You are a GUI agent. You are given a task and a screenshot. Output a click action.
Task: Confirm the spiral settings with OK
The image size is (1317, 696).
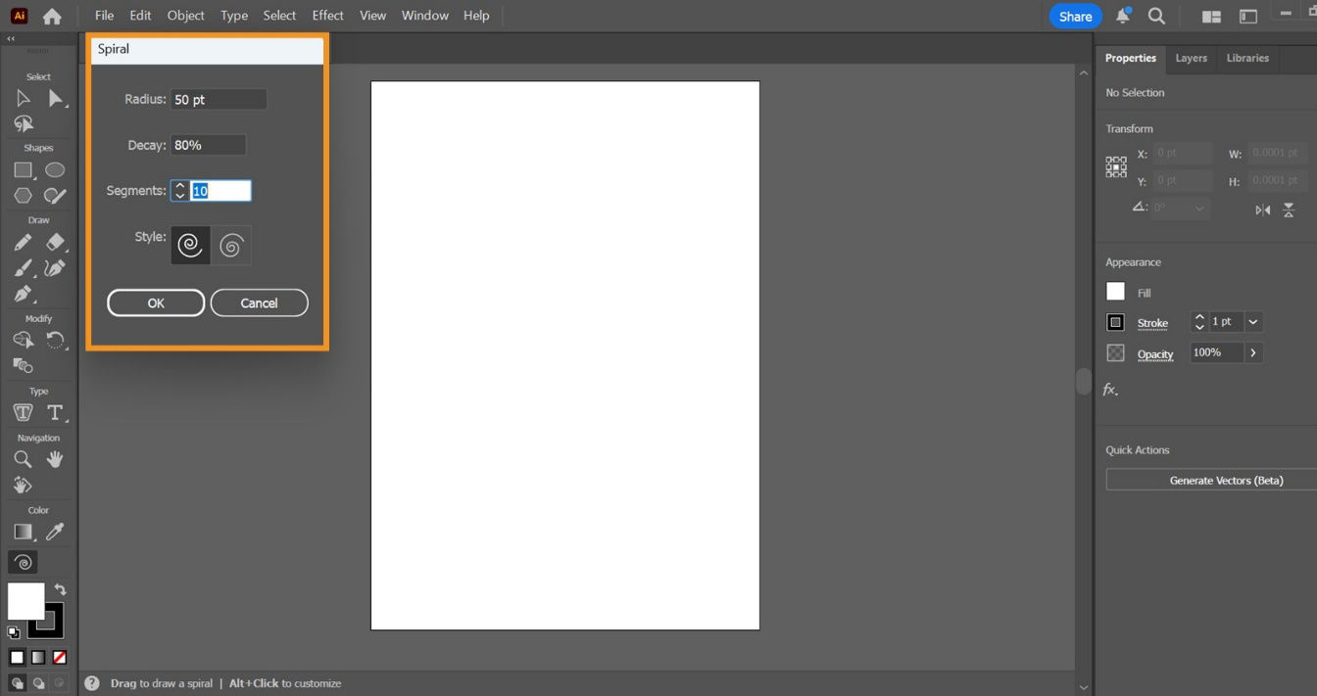pyautogui.click(x=155, y=302)
